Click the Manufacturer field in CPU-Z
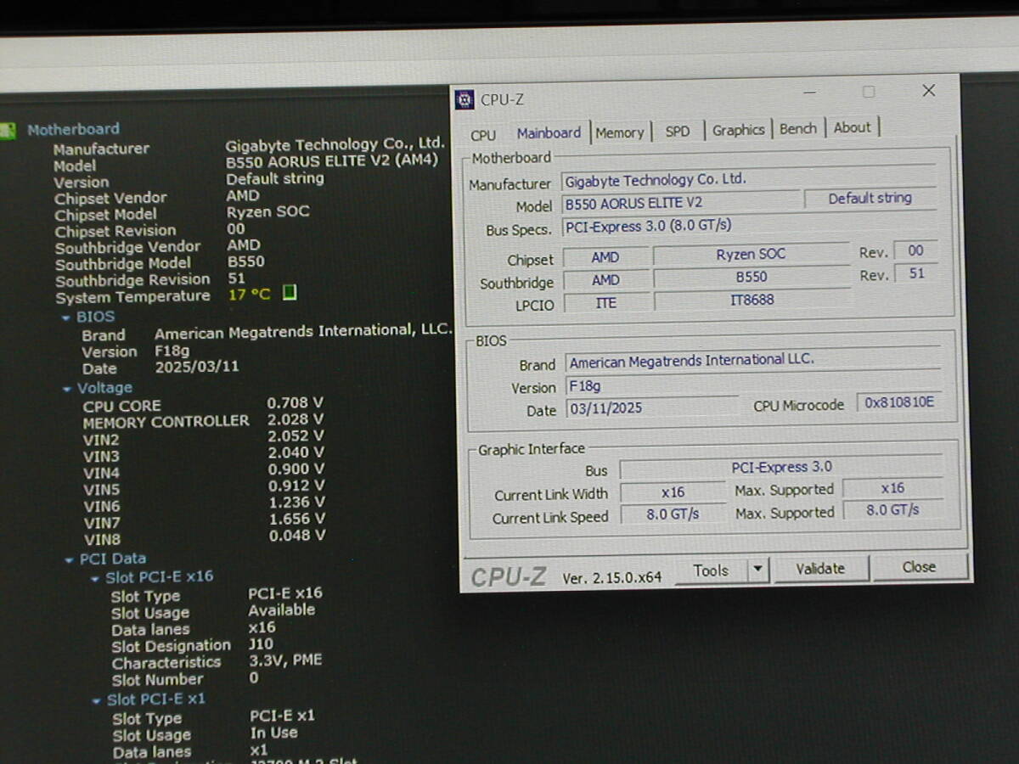This screenshot has width=1019, height=764. click(748, 180)
